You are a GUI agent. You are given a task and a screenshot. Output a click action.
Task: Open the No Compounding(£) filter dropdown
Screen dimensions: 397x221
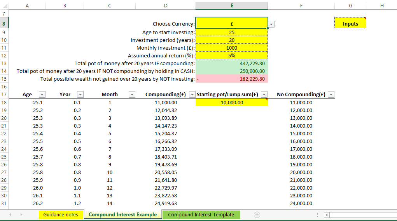(331, 94)
